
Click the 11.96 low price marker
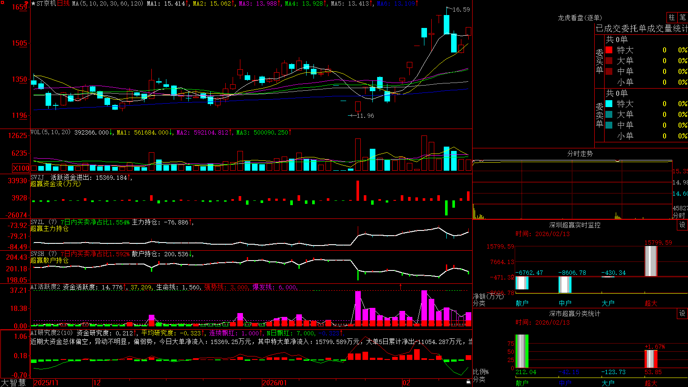coord(365,116)
